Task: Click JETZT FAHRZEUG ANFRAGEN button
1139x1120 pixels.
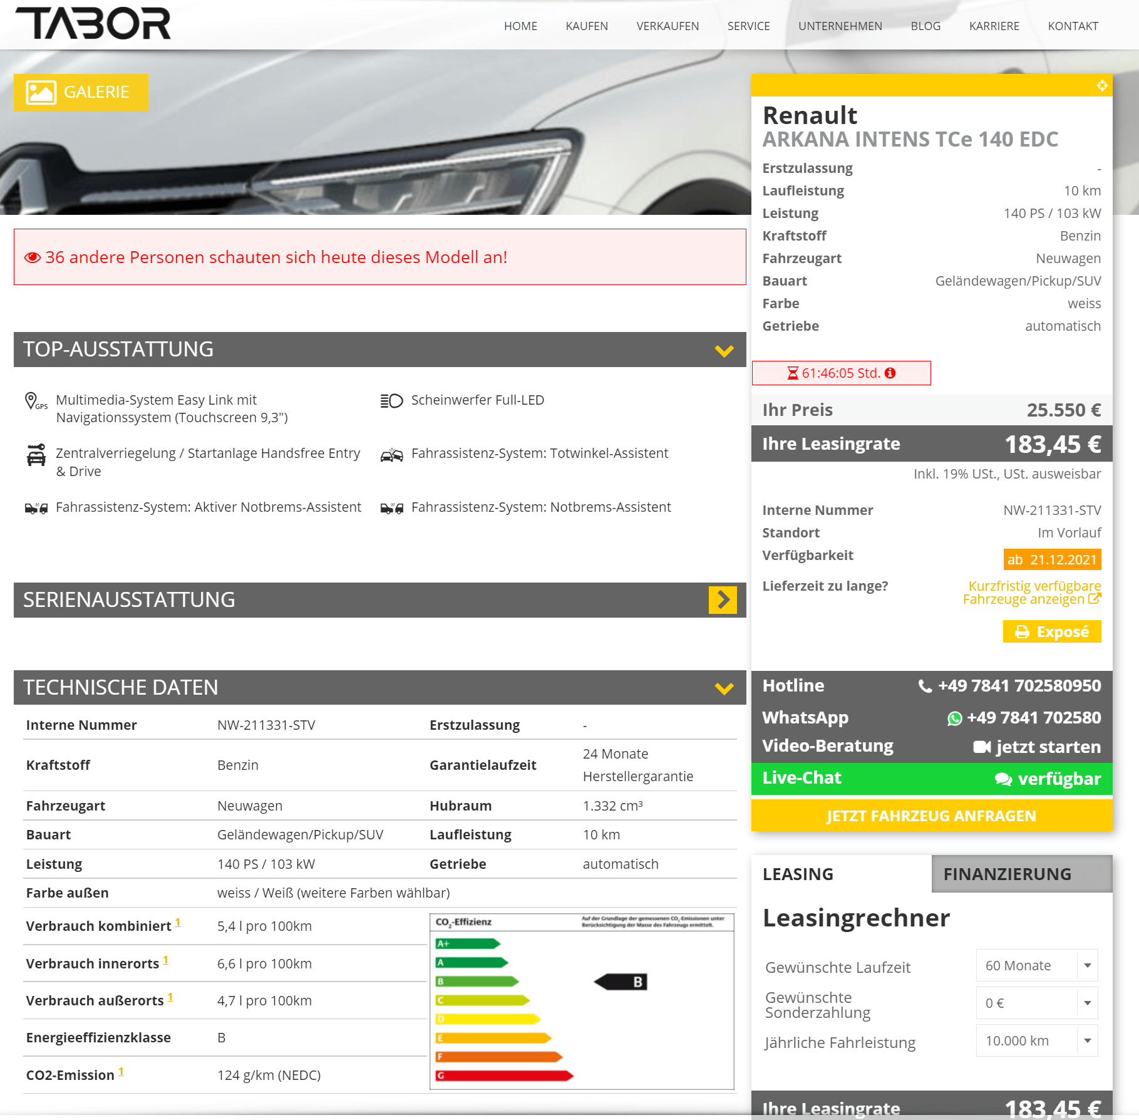Action: [x=932, y=816]
